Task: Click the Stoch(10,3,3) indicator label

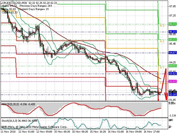Action: [9, 121]
